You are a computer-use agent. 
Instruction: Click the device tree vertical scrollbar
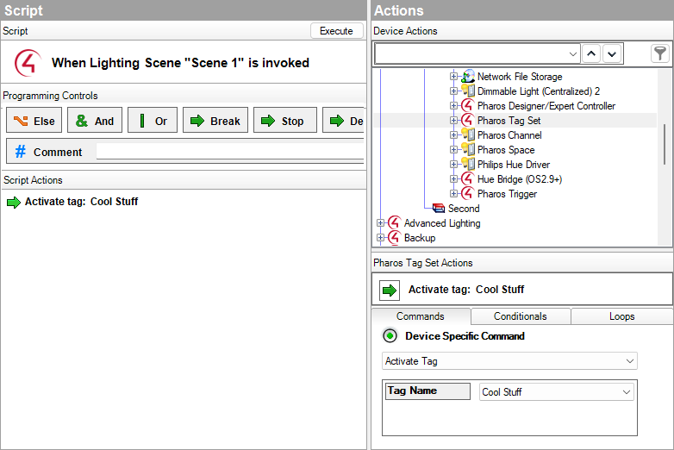point(664,143)
